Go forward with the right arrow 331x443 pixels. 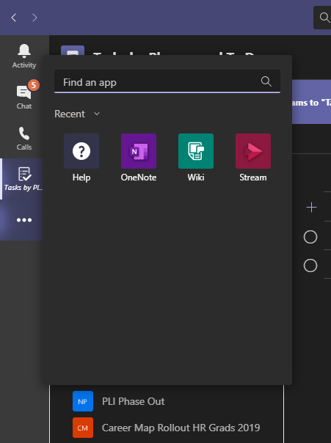click(x=34, y=18)
